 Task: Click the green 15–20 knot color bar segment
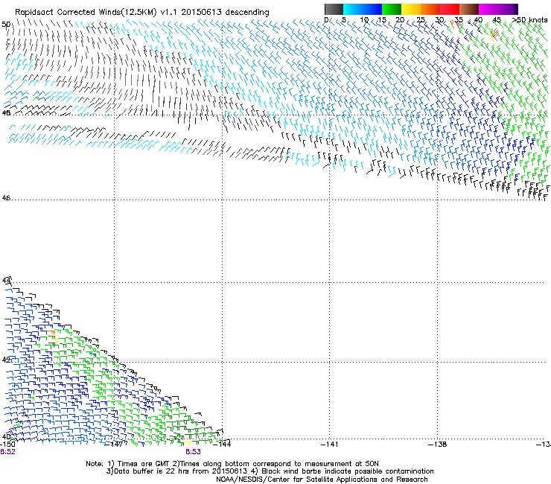[x=392, y=9]
